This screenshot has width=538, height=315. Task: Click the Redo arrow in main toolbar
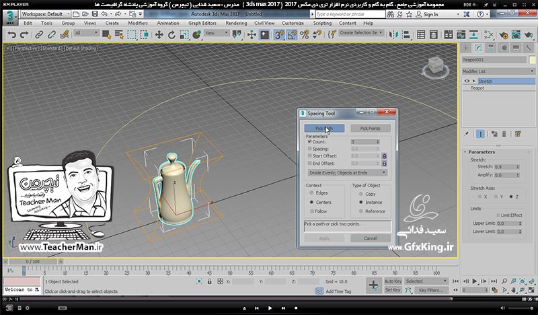click(x=24, y=35)
